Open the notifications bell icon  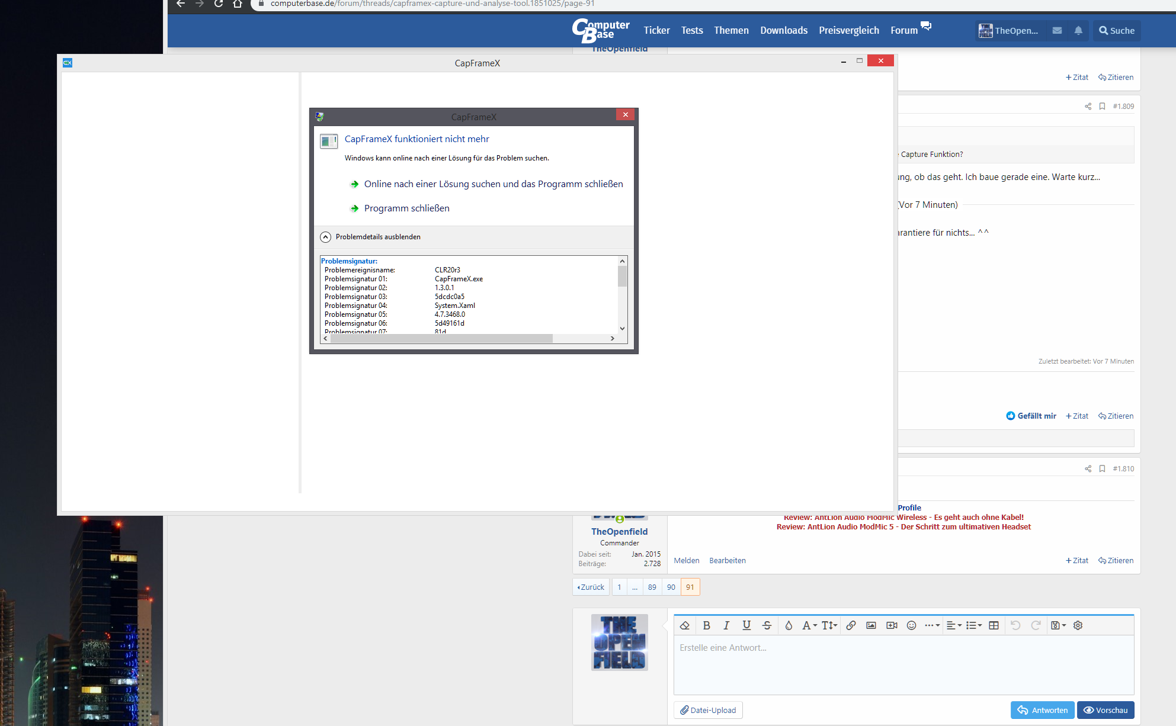1078,30
